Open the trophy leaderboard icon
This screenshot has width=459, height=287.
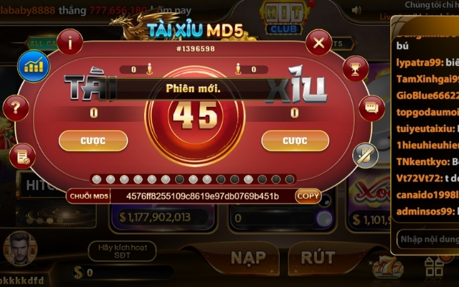pos(356,69)
